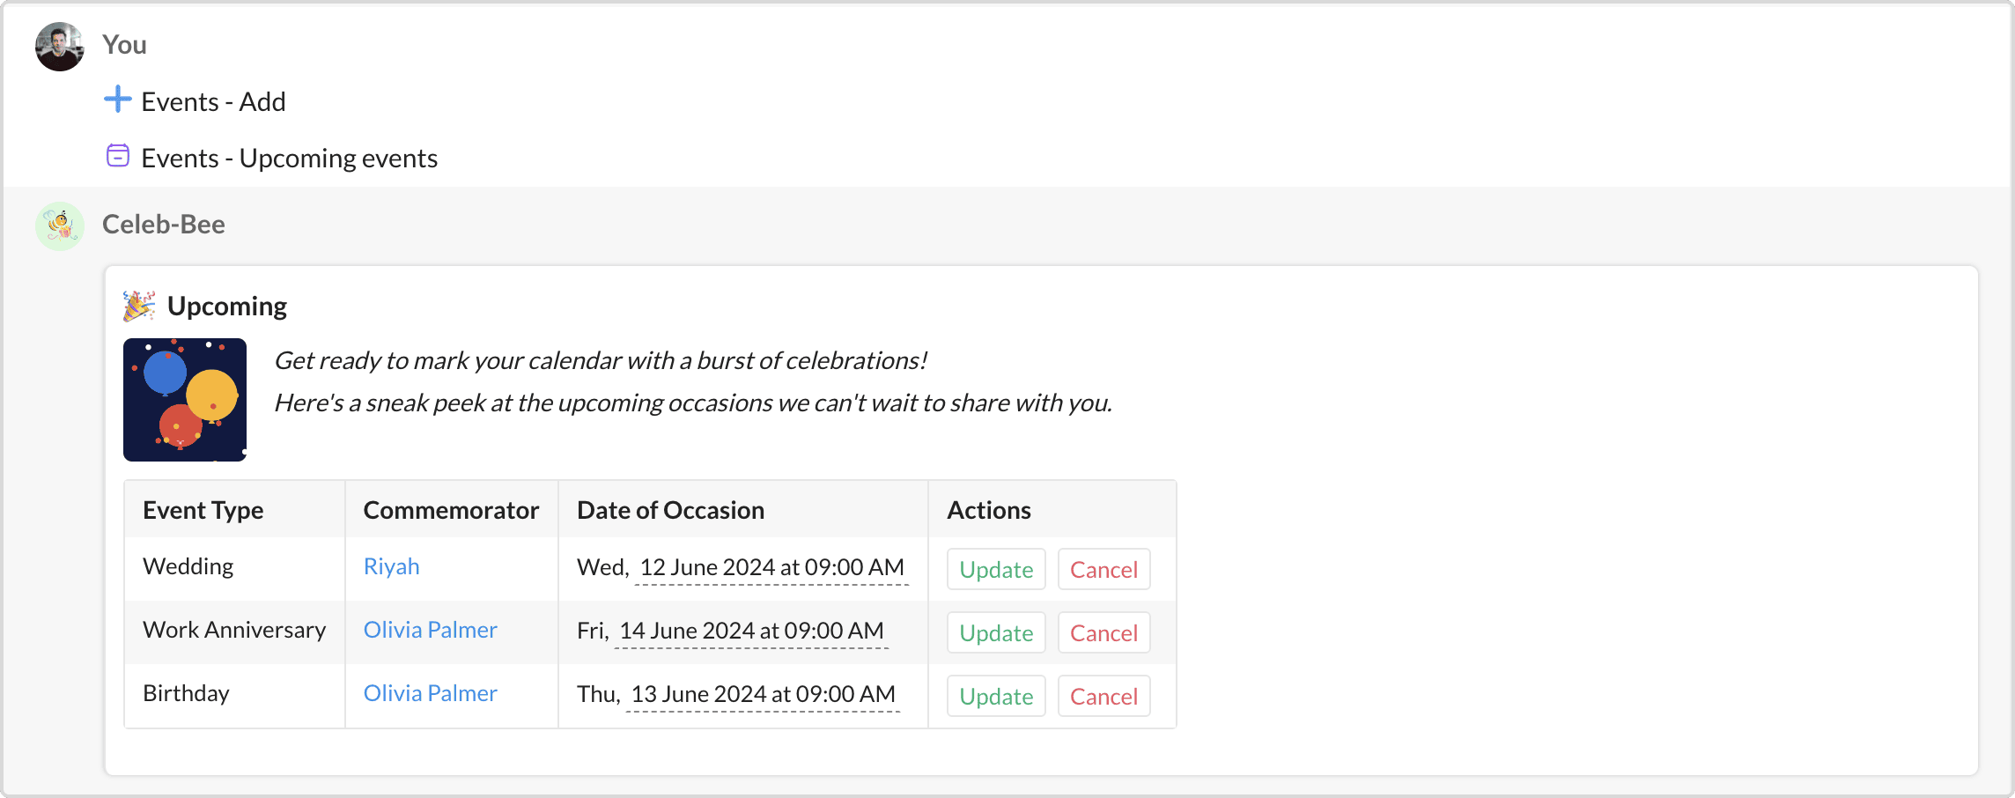2015x798 pixels.
Task: Update the Birthday event
Action: (x=996, y=697)
